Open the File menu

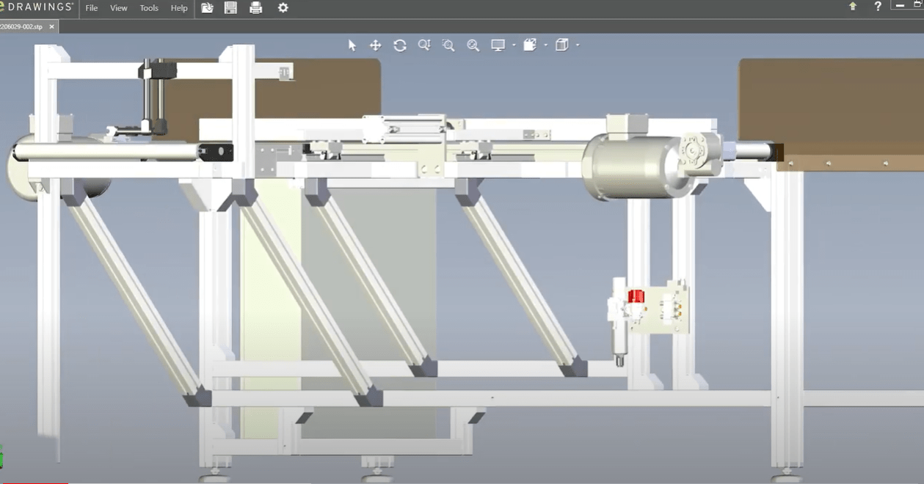coord(91,8)
